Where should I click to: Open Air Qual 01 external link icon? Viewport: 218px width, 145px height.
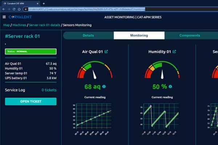coord(106,52)
